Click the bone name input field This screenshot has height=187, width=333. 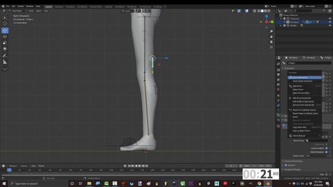pyautogui.click(x=309, y=63)
